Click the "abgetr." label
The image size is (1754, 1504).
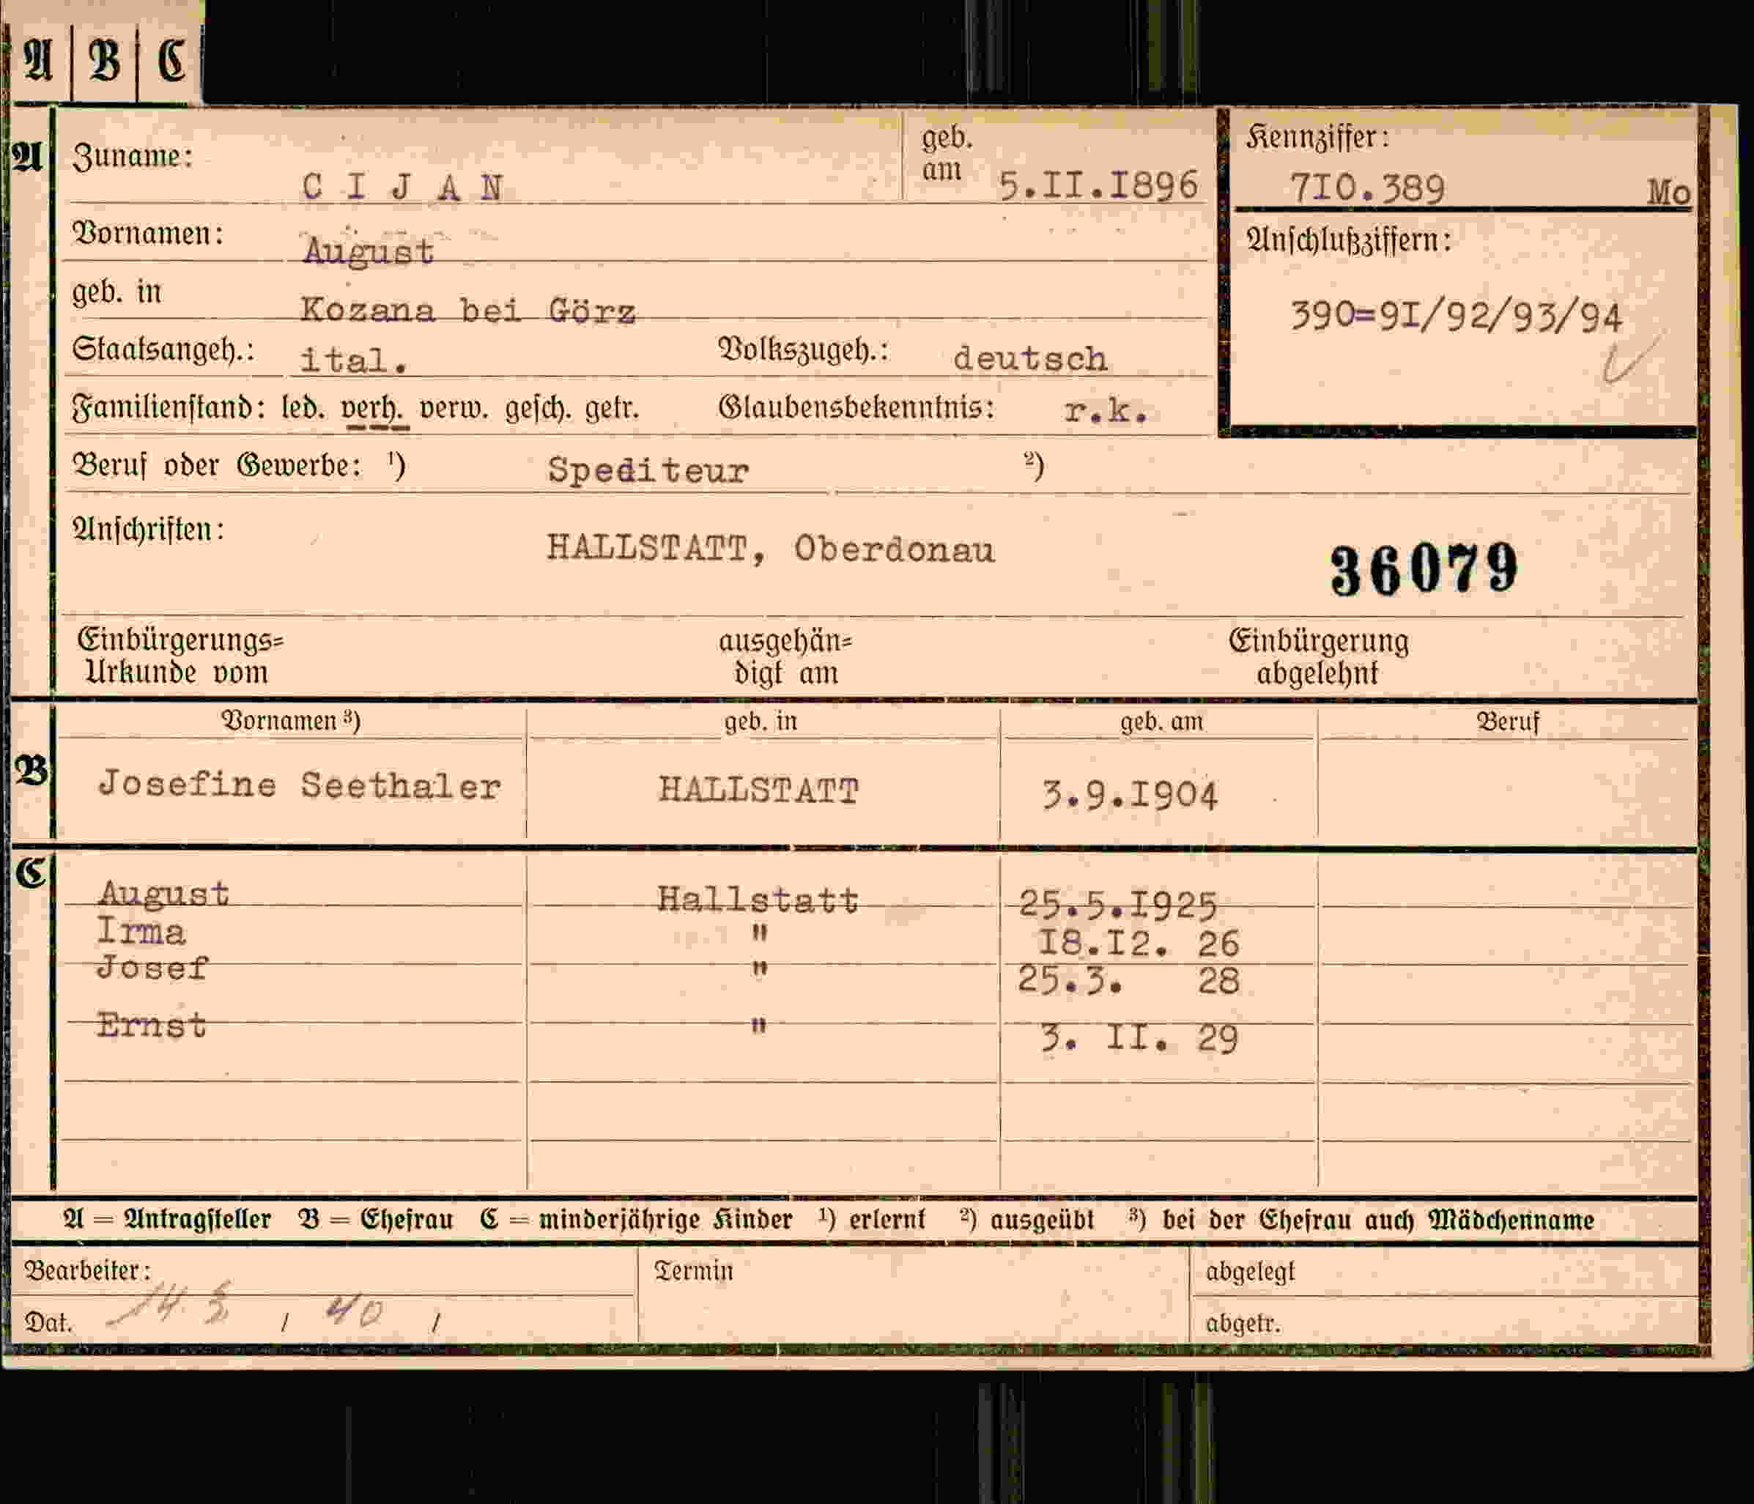[x=1242, y=1323]
